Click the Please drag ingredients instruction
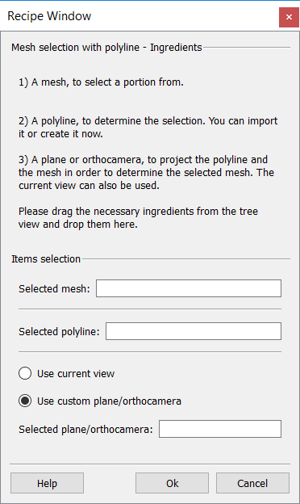300x504 pixels. pyautogui.click(x=138, y=217)
